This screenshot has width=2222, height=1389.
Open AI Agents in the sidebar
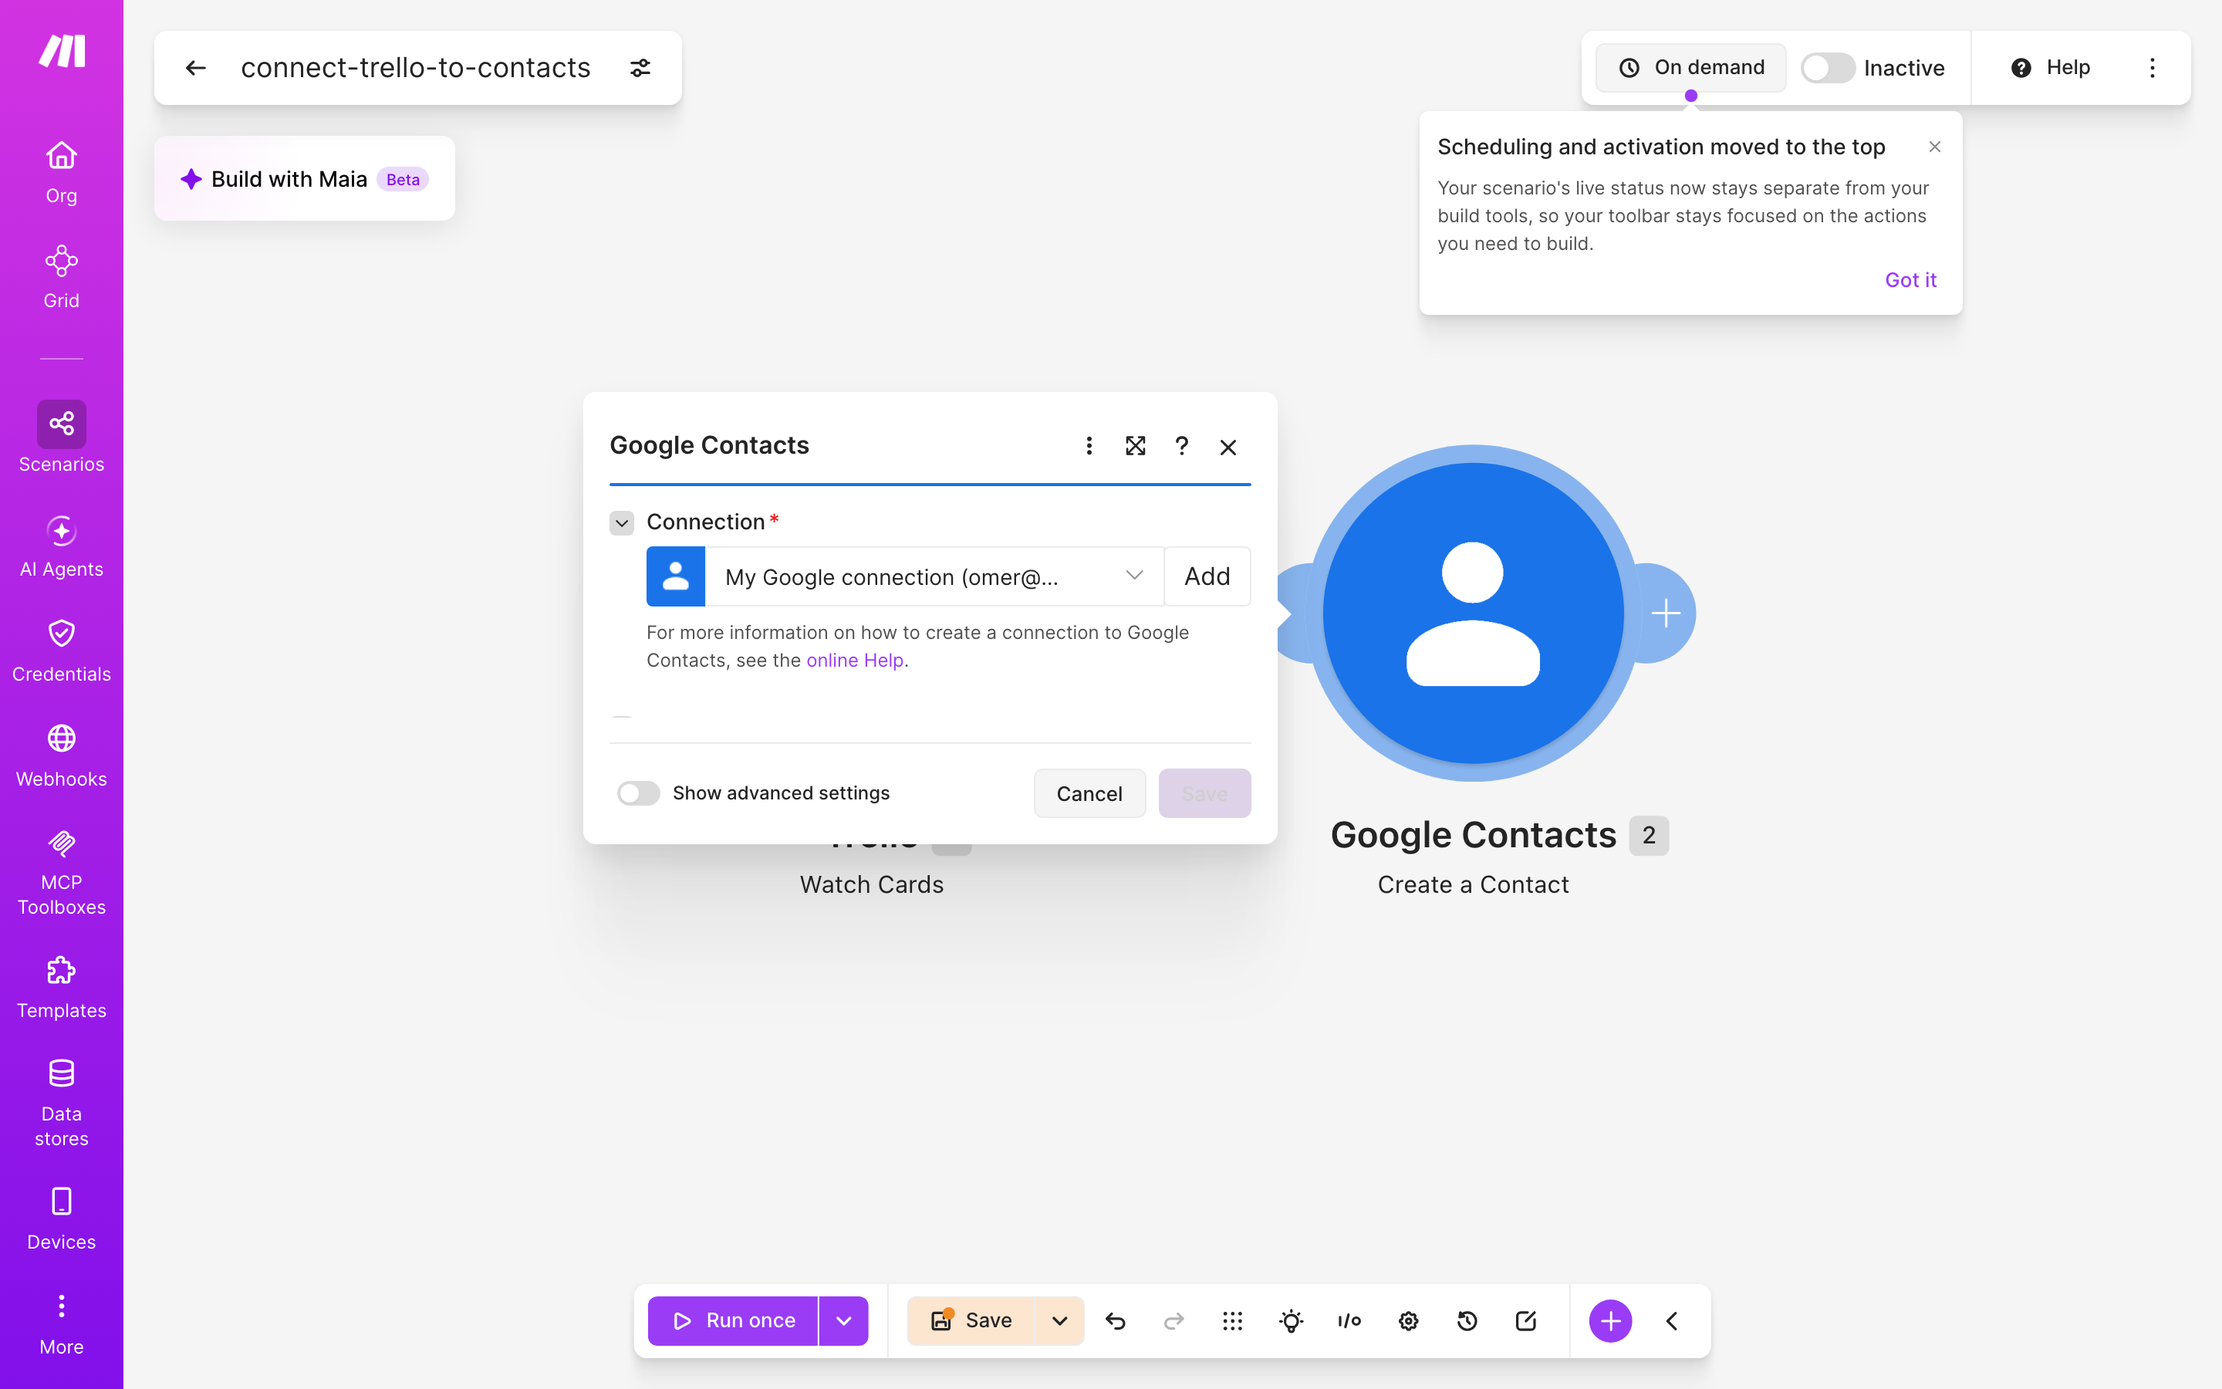(62, 546)
